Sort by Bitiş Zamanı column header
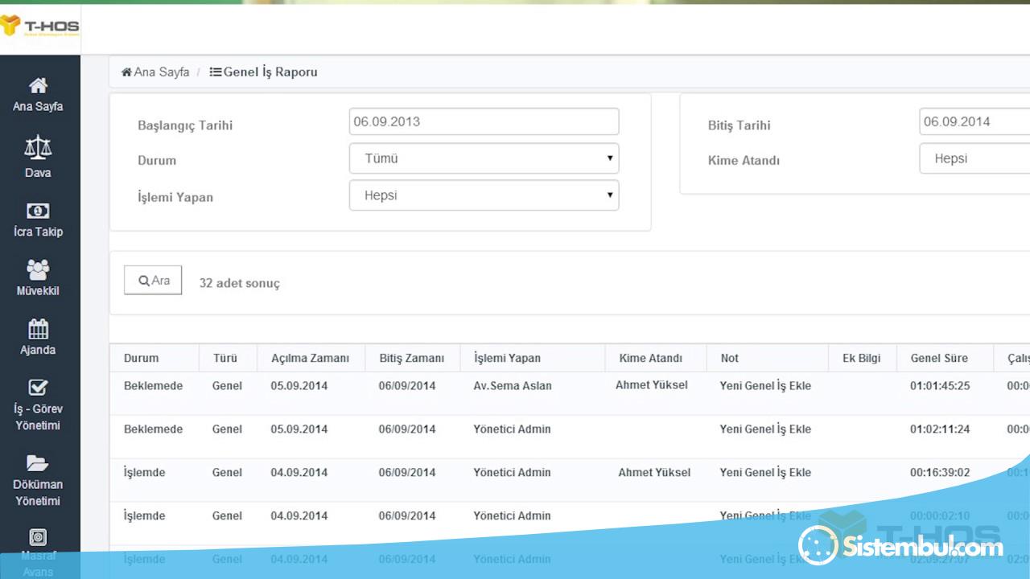This screenshot has height=579, width=1030. (x=411, y=358)
